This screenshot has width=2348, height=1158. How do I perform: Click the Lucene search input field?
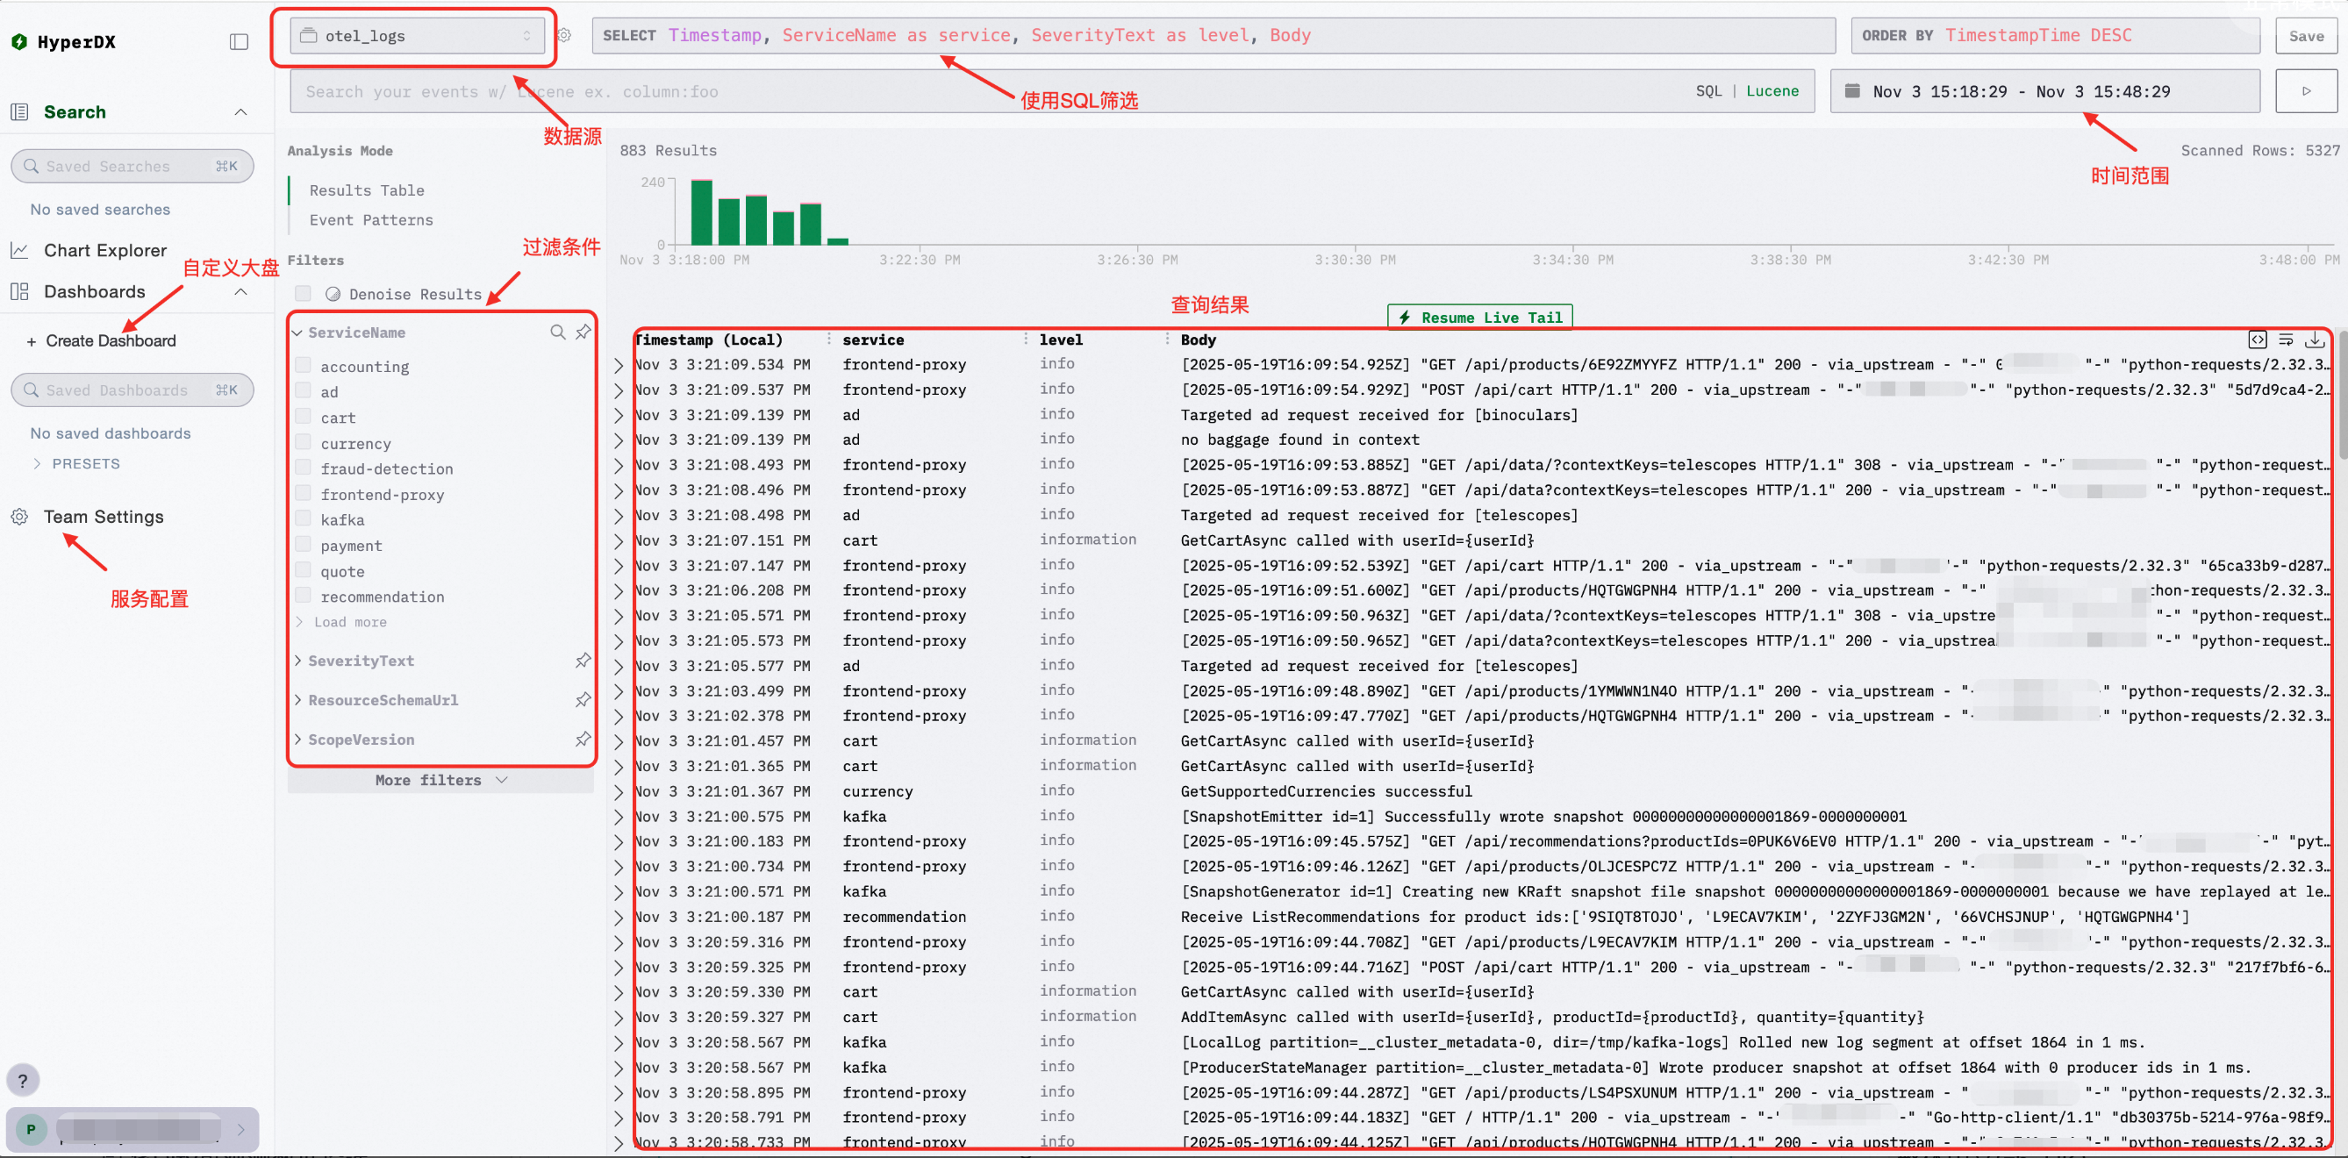pyautogui.click(x=984, y=91)
